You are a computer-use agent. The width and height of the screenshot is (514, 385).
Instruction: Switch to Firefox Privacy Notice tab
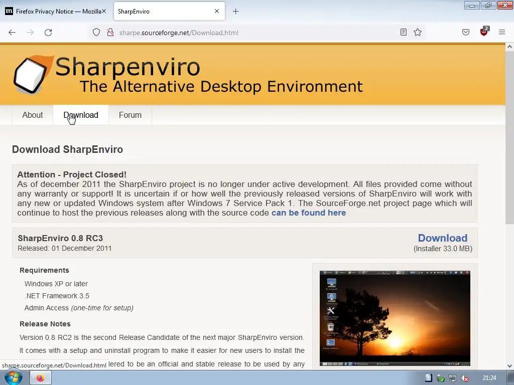[x=56, y=12]
